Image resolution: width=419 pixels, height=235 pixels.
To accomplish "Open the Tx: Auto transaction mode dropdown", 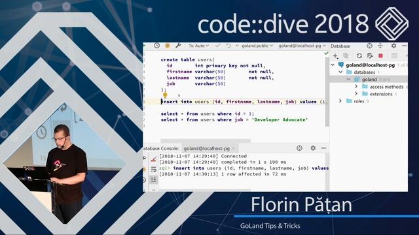I will (x=198, y=46).
